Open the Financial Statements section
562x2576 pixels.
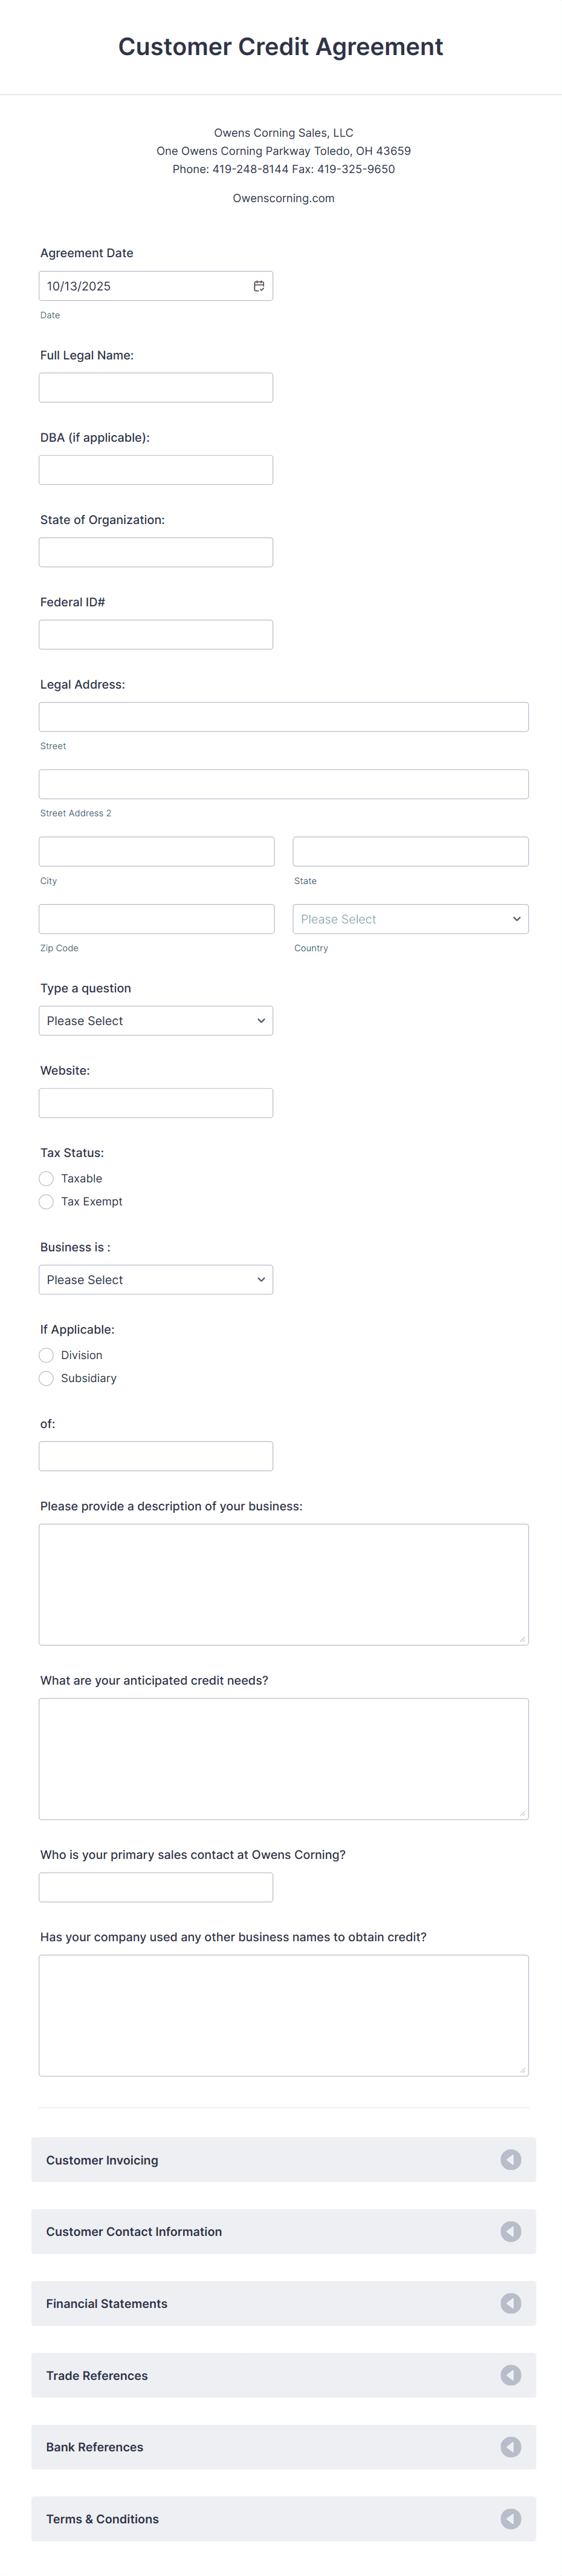click(x=510, y=2303)
